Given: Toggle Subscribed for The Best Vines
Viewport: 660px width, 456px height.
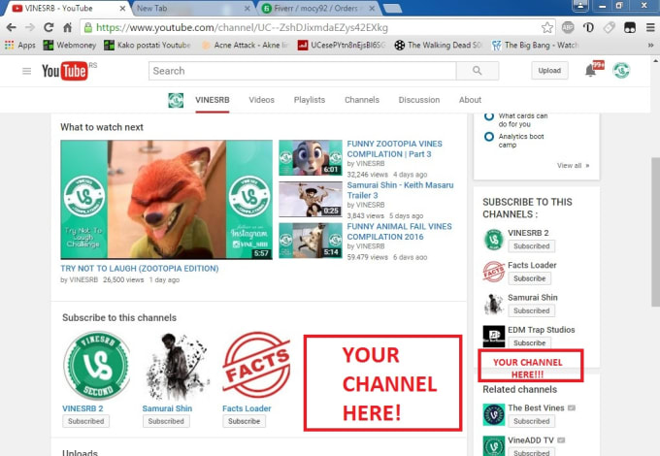Looking at the screenshot, I should coord(531,421).
